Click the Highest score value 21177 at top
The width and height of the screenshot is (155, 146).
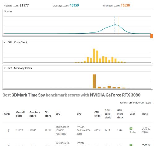pyautogui.click(x=24, y=5)
